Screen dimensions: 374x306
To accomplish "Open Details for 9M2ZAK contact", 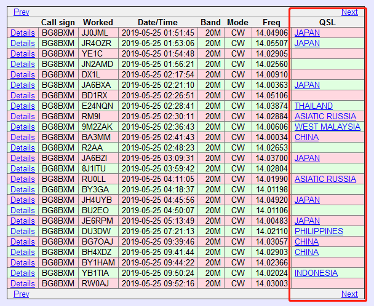I will coord(23,127).
